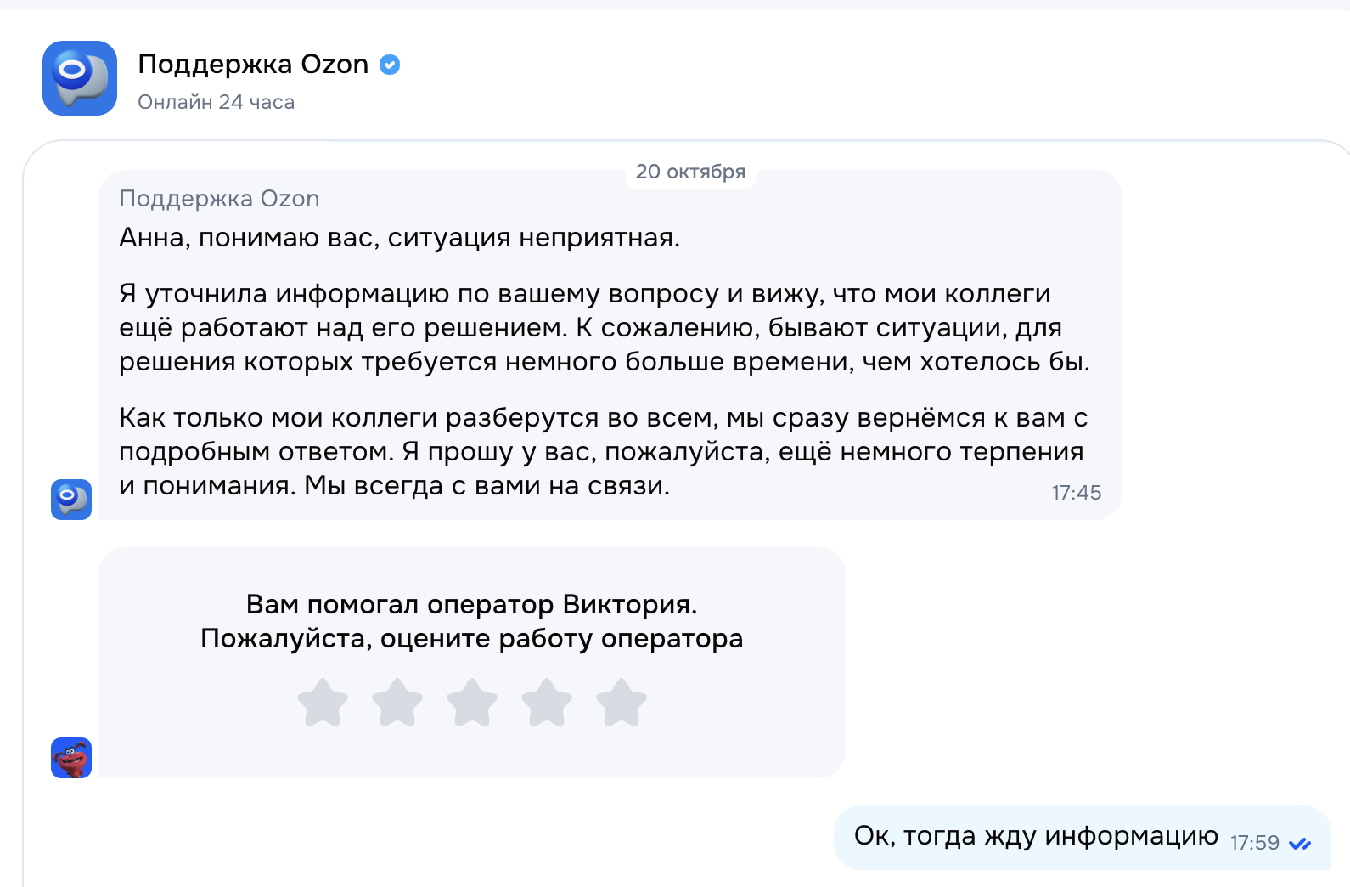Viewport: 1350px width, 887px height.
Task: Click the Онлайн 24 часа status text
Action: [216, 102]
